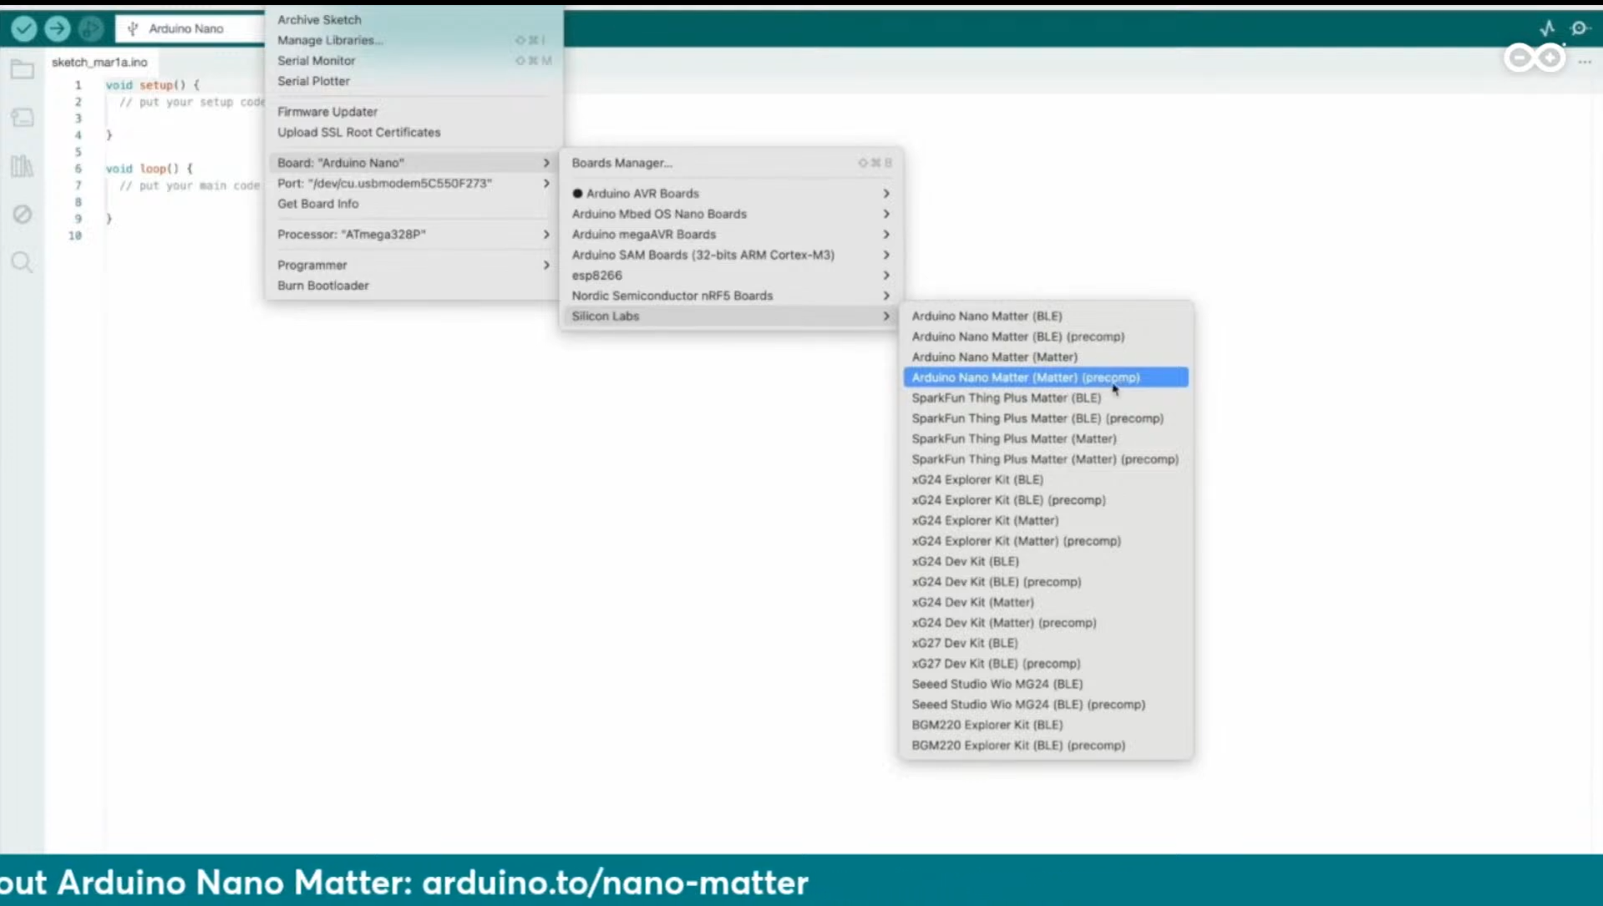Image resolution: width=1603 pixels, height=906 pixels.
Task: Expand Nordic Semiconductor nRF5 Boards
Action: pyautogui.click(x=731, y=296)
